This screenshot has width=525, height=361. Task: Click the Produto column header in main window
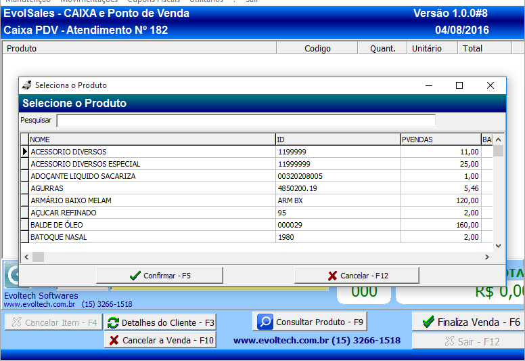tap(139, 48)
